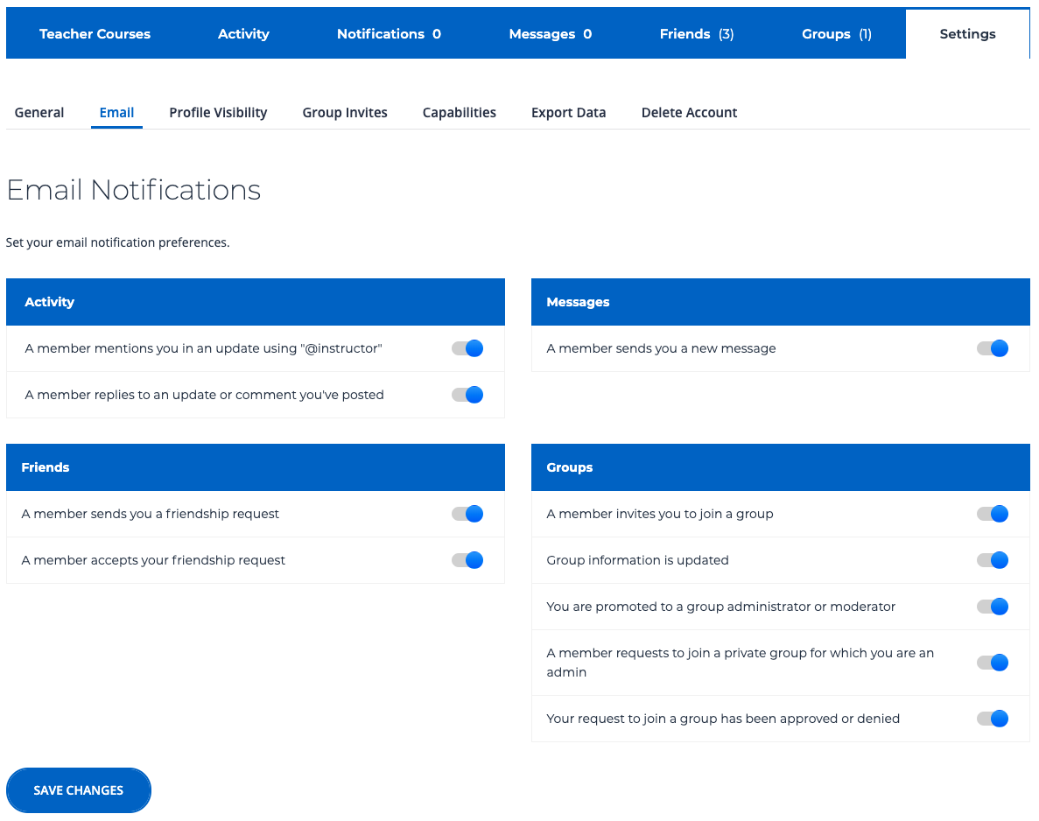Disable group invite email notification
Screen dimensions: 1039x821
click(x=993, y=514)
